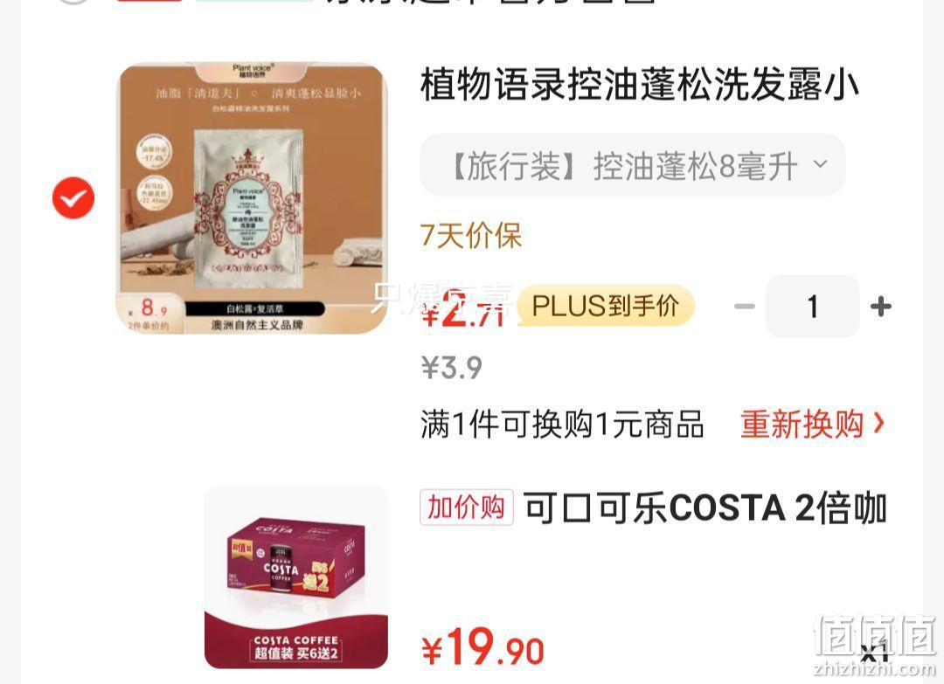The width and height of the screenshot is (944, 684).
Task: Tap the 8.9 price badge on shampoo image
Action: [x=149, y=313]
